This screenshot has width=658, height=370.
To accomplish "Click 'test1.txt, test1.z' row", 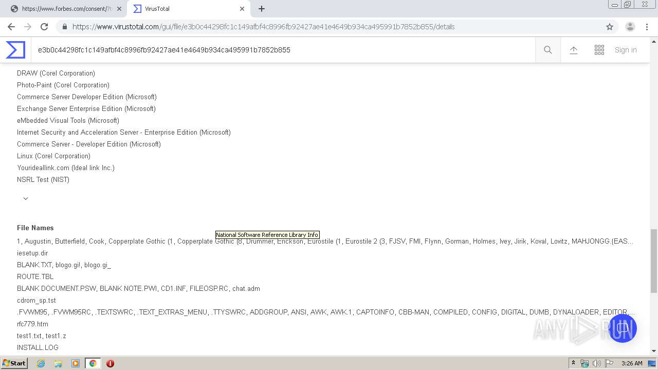I will (x=42, y=336).
